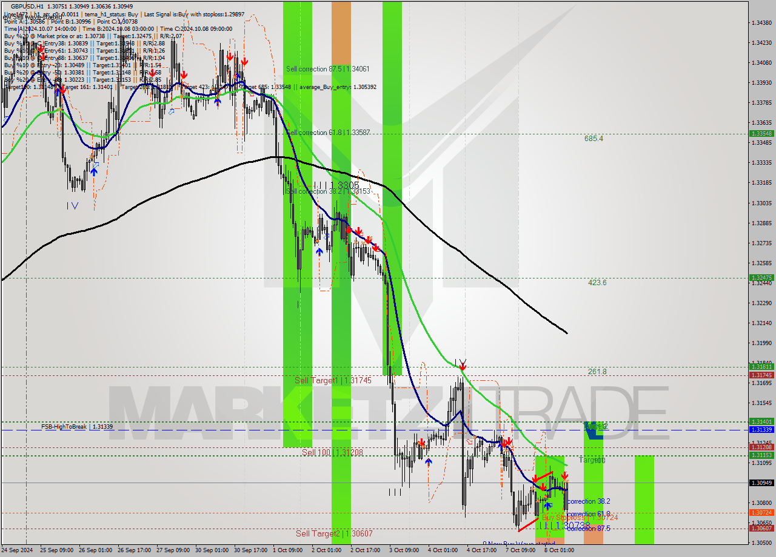Screen dimensions: 776x557
Task: Click the blue 'correction 38.2' label
Action: coord(589,501)
